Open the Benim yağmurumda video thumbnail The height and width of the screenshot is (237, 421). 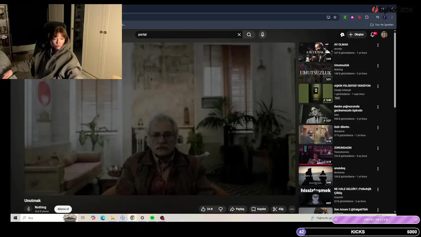(315, 114)
